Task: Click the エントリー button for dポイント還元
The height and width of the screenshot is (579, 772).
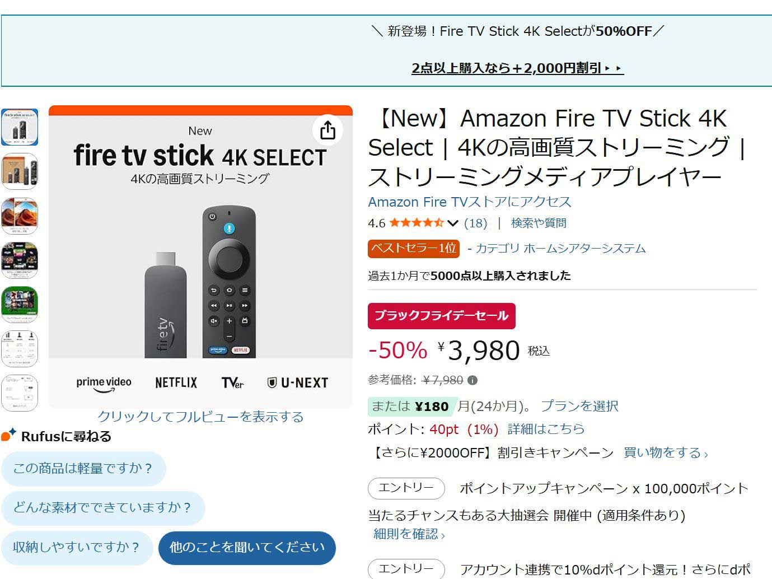Action: [406, 569]
